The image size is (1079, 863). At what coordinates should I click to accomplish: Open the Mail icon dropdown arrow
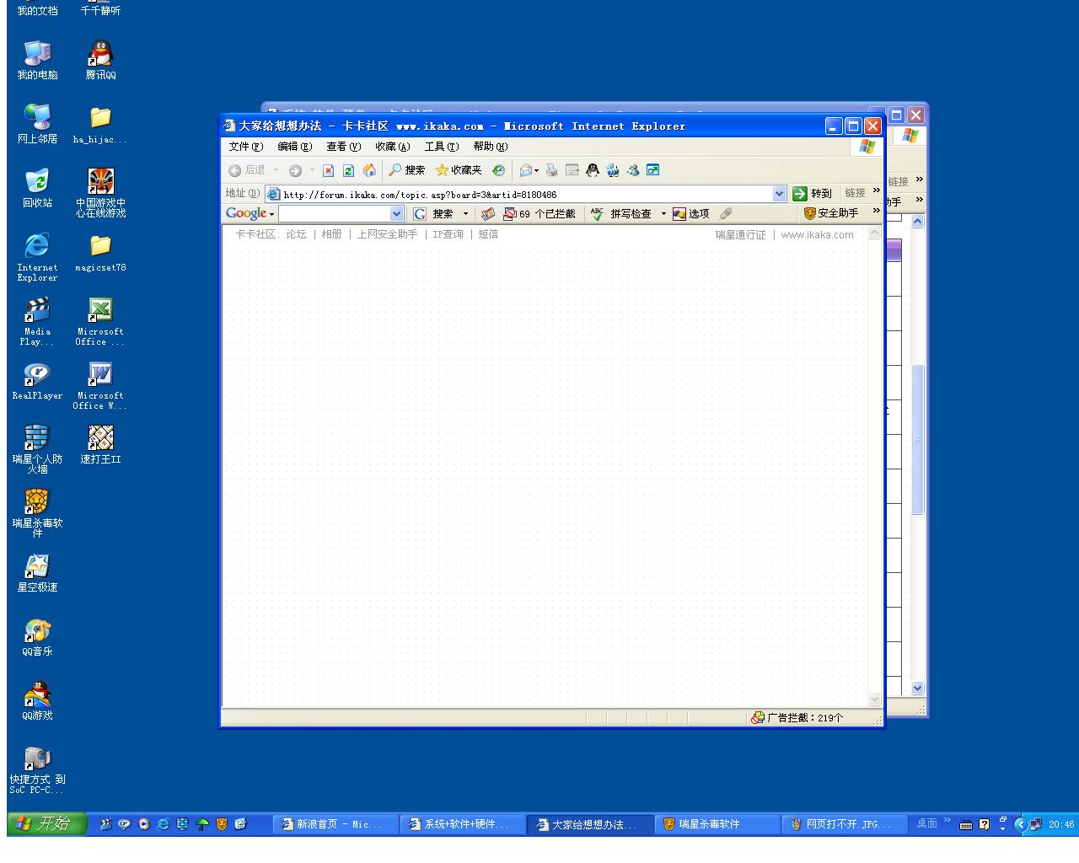[537, 170]
